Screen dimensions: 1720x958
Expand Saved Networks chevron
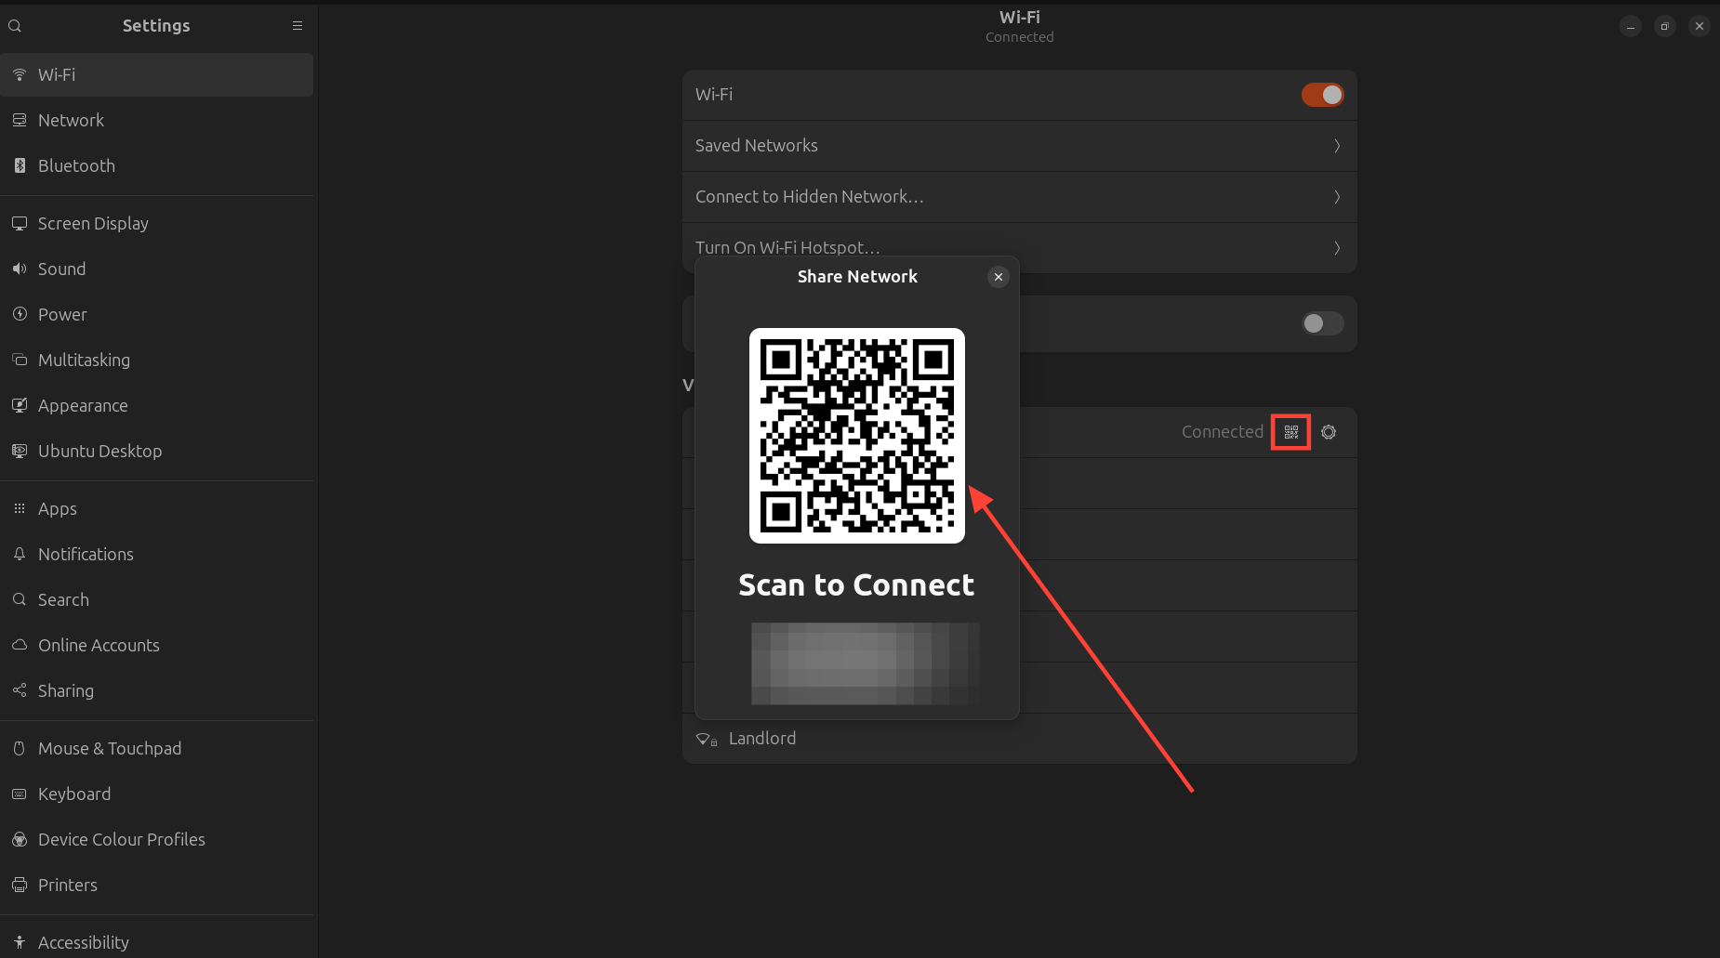click(x=1337, y=146)
